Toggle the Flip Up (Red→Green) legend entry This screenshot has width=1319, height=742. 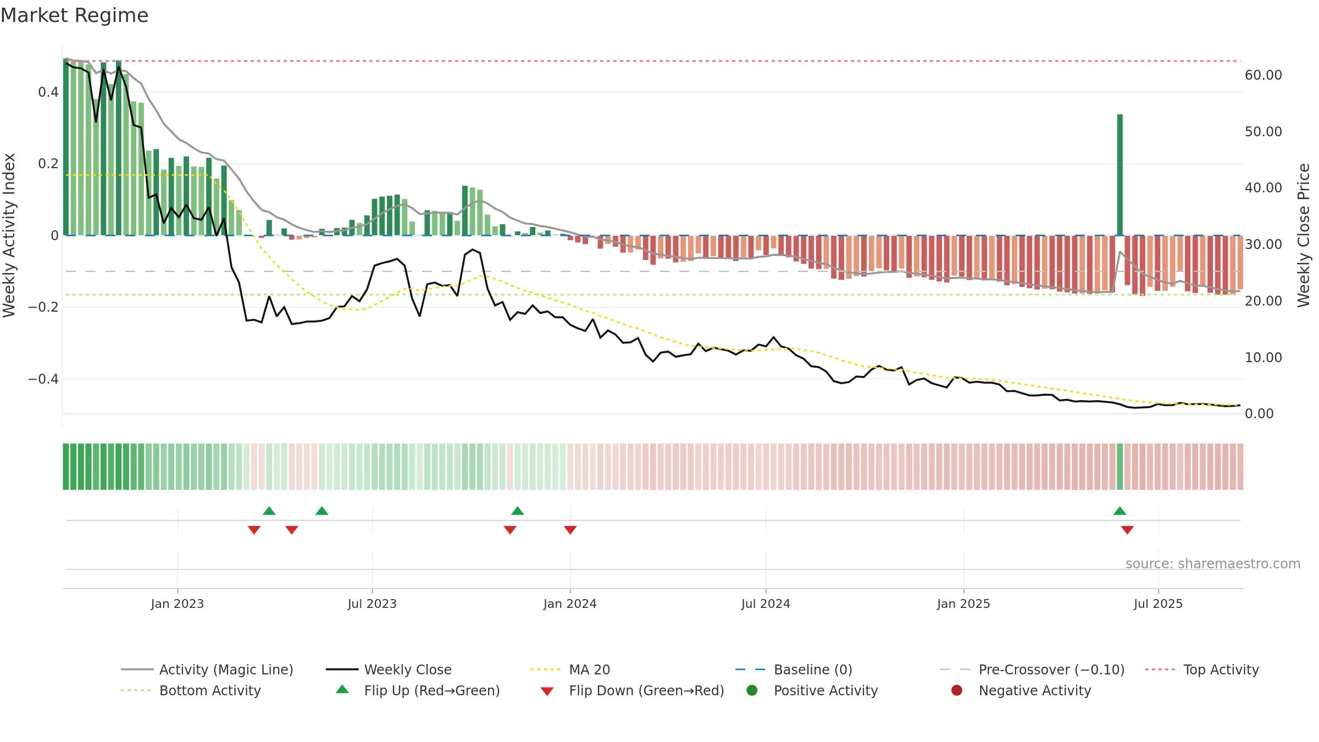click(418, 690)
